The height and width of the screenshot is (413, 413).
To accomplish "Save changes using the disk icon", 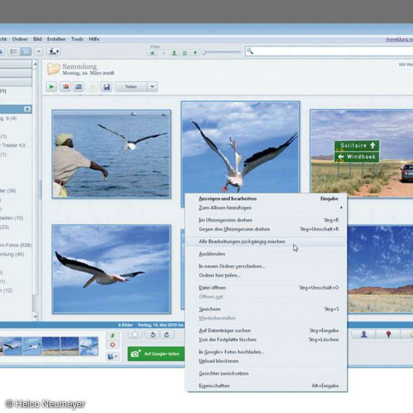I will (107, 86).
